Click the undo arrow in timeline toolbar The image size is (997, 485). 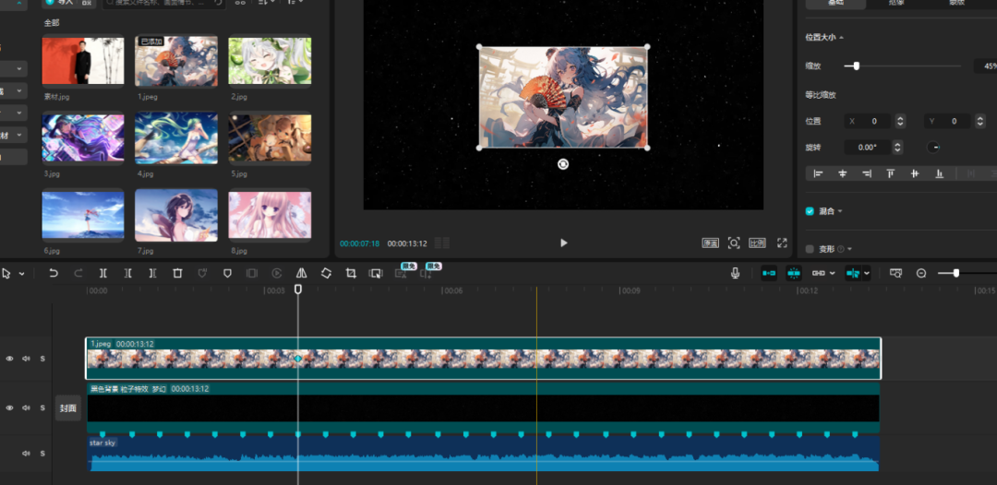[54, 274]
